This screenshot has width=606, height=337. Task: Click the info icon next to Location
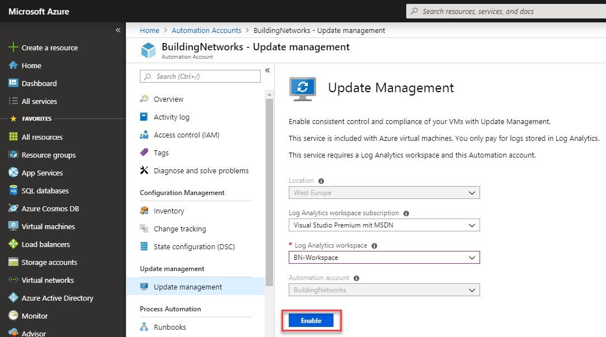pyautogui.click(x=321, y=181)
